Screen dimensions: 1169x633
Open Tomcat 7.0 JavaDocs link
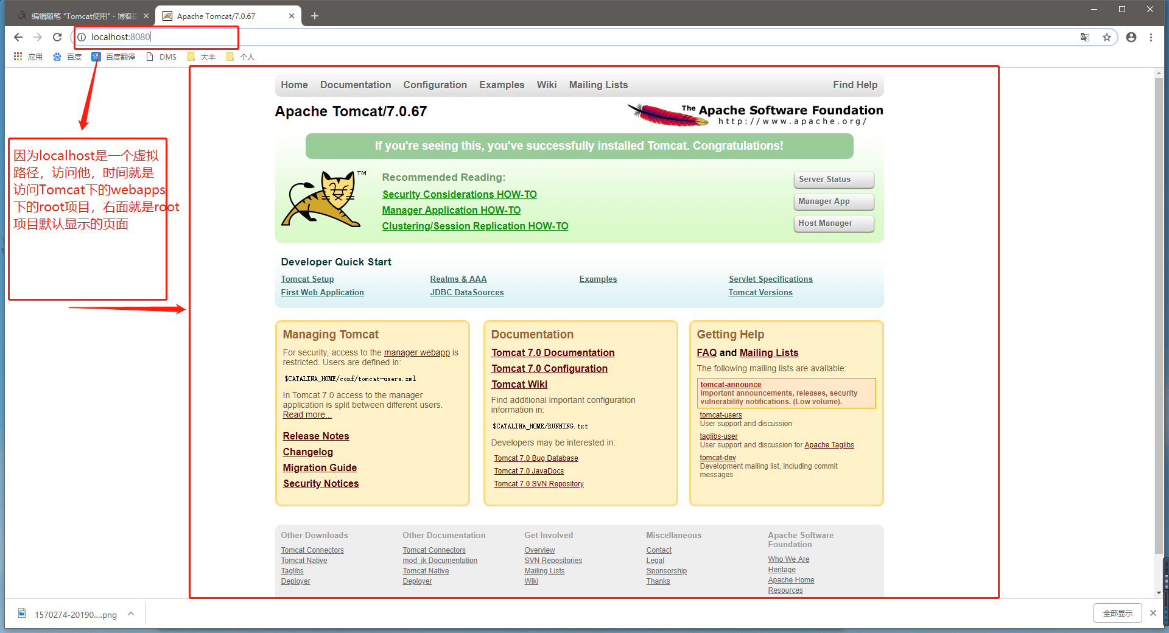(529, 471)
